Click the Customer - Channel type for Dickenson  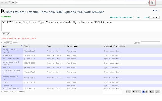tap(54, 56)
